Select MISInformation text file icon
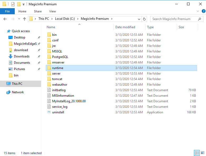This screenshot has width=206, height=156. click(49, 96)
